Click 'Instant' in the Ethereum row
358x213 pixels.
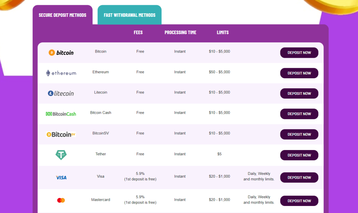pyautogui.click(x=180, y=72)
